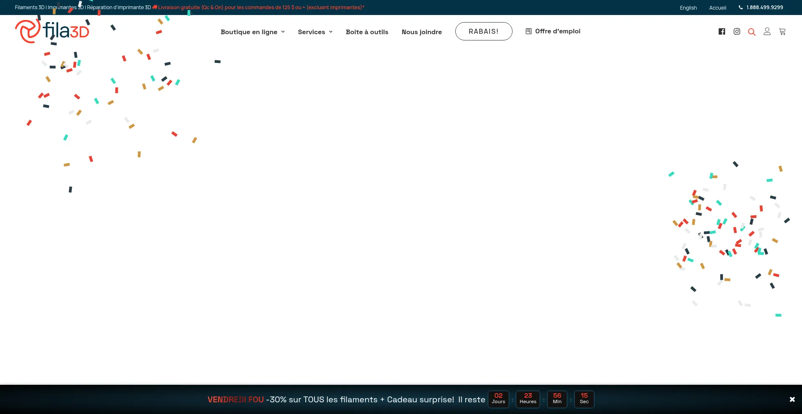This screenshot has height=414, width=802.
Task: Call the 1.888.499.9299 phone number
Action: pos(764,8)
